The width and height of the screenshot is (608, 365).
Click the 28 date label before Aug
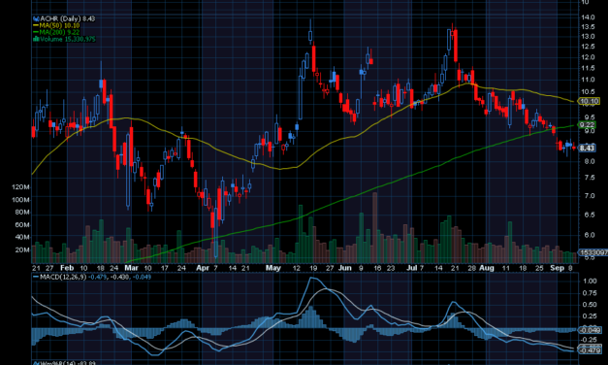(x=471, y=268)
